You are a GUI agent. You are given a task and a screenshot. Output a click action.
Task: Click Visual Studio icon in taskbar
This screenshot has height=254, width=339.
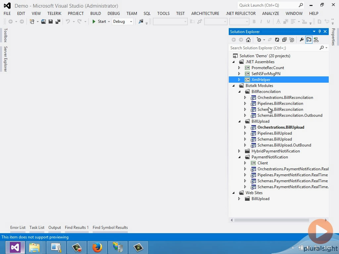tap(15, 247)
